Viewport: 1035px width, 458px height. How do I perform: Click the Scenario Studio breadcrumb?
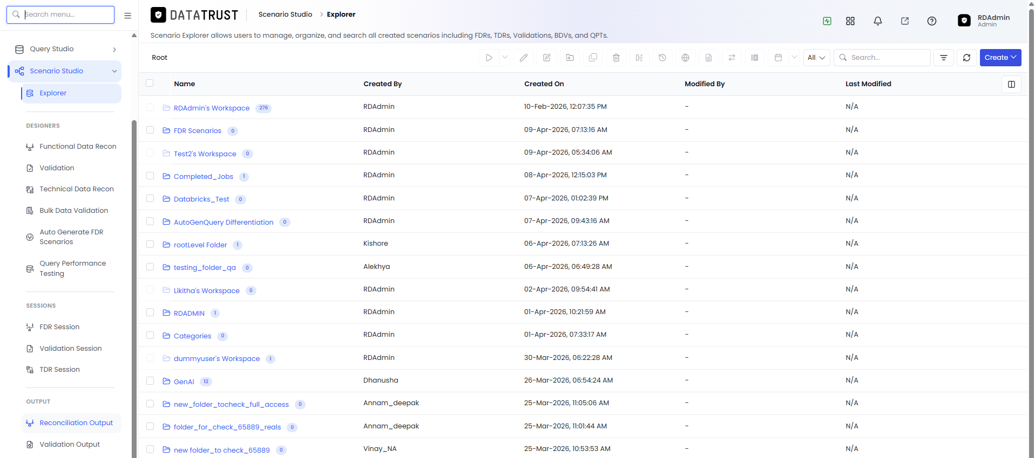coord(285,15)
